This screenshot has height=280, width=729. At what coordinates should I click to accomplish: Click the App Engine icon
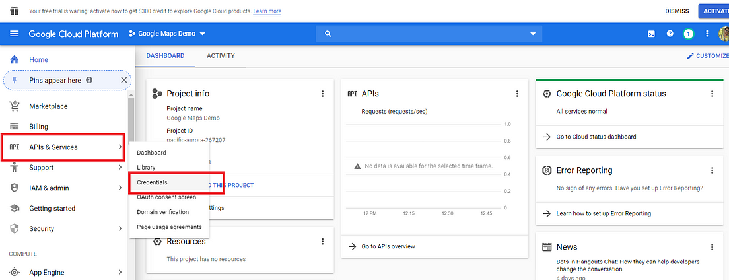click(15, 273)
